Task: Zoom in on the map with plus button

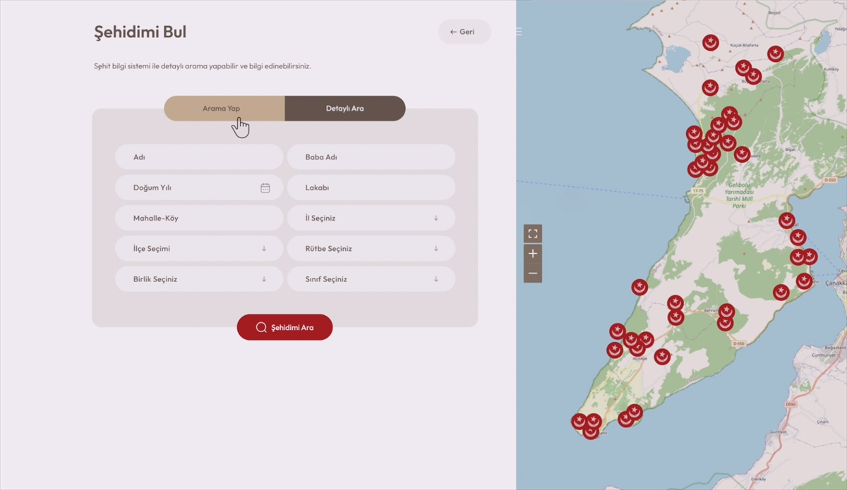Action: [x=532, y=254]
